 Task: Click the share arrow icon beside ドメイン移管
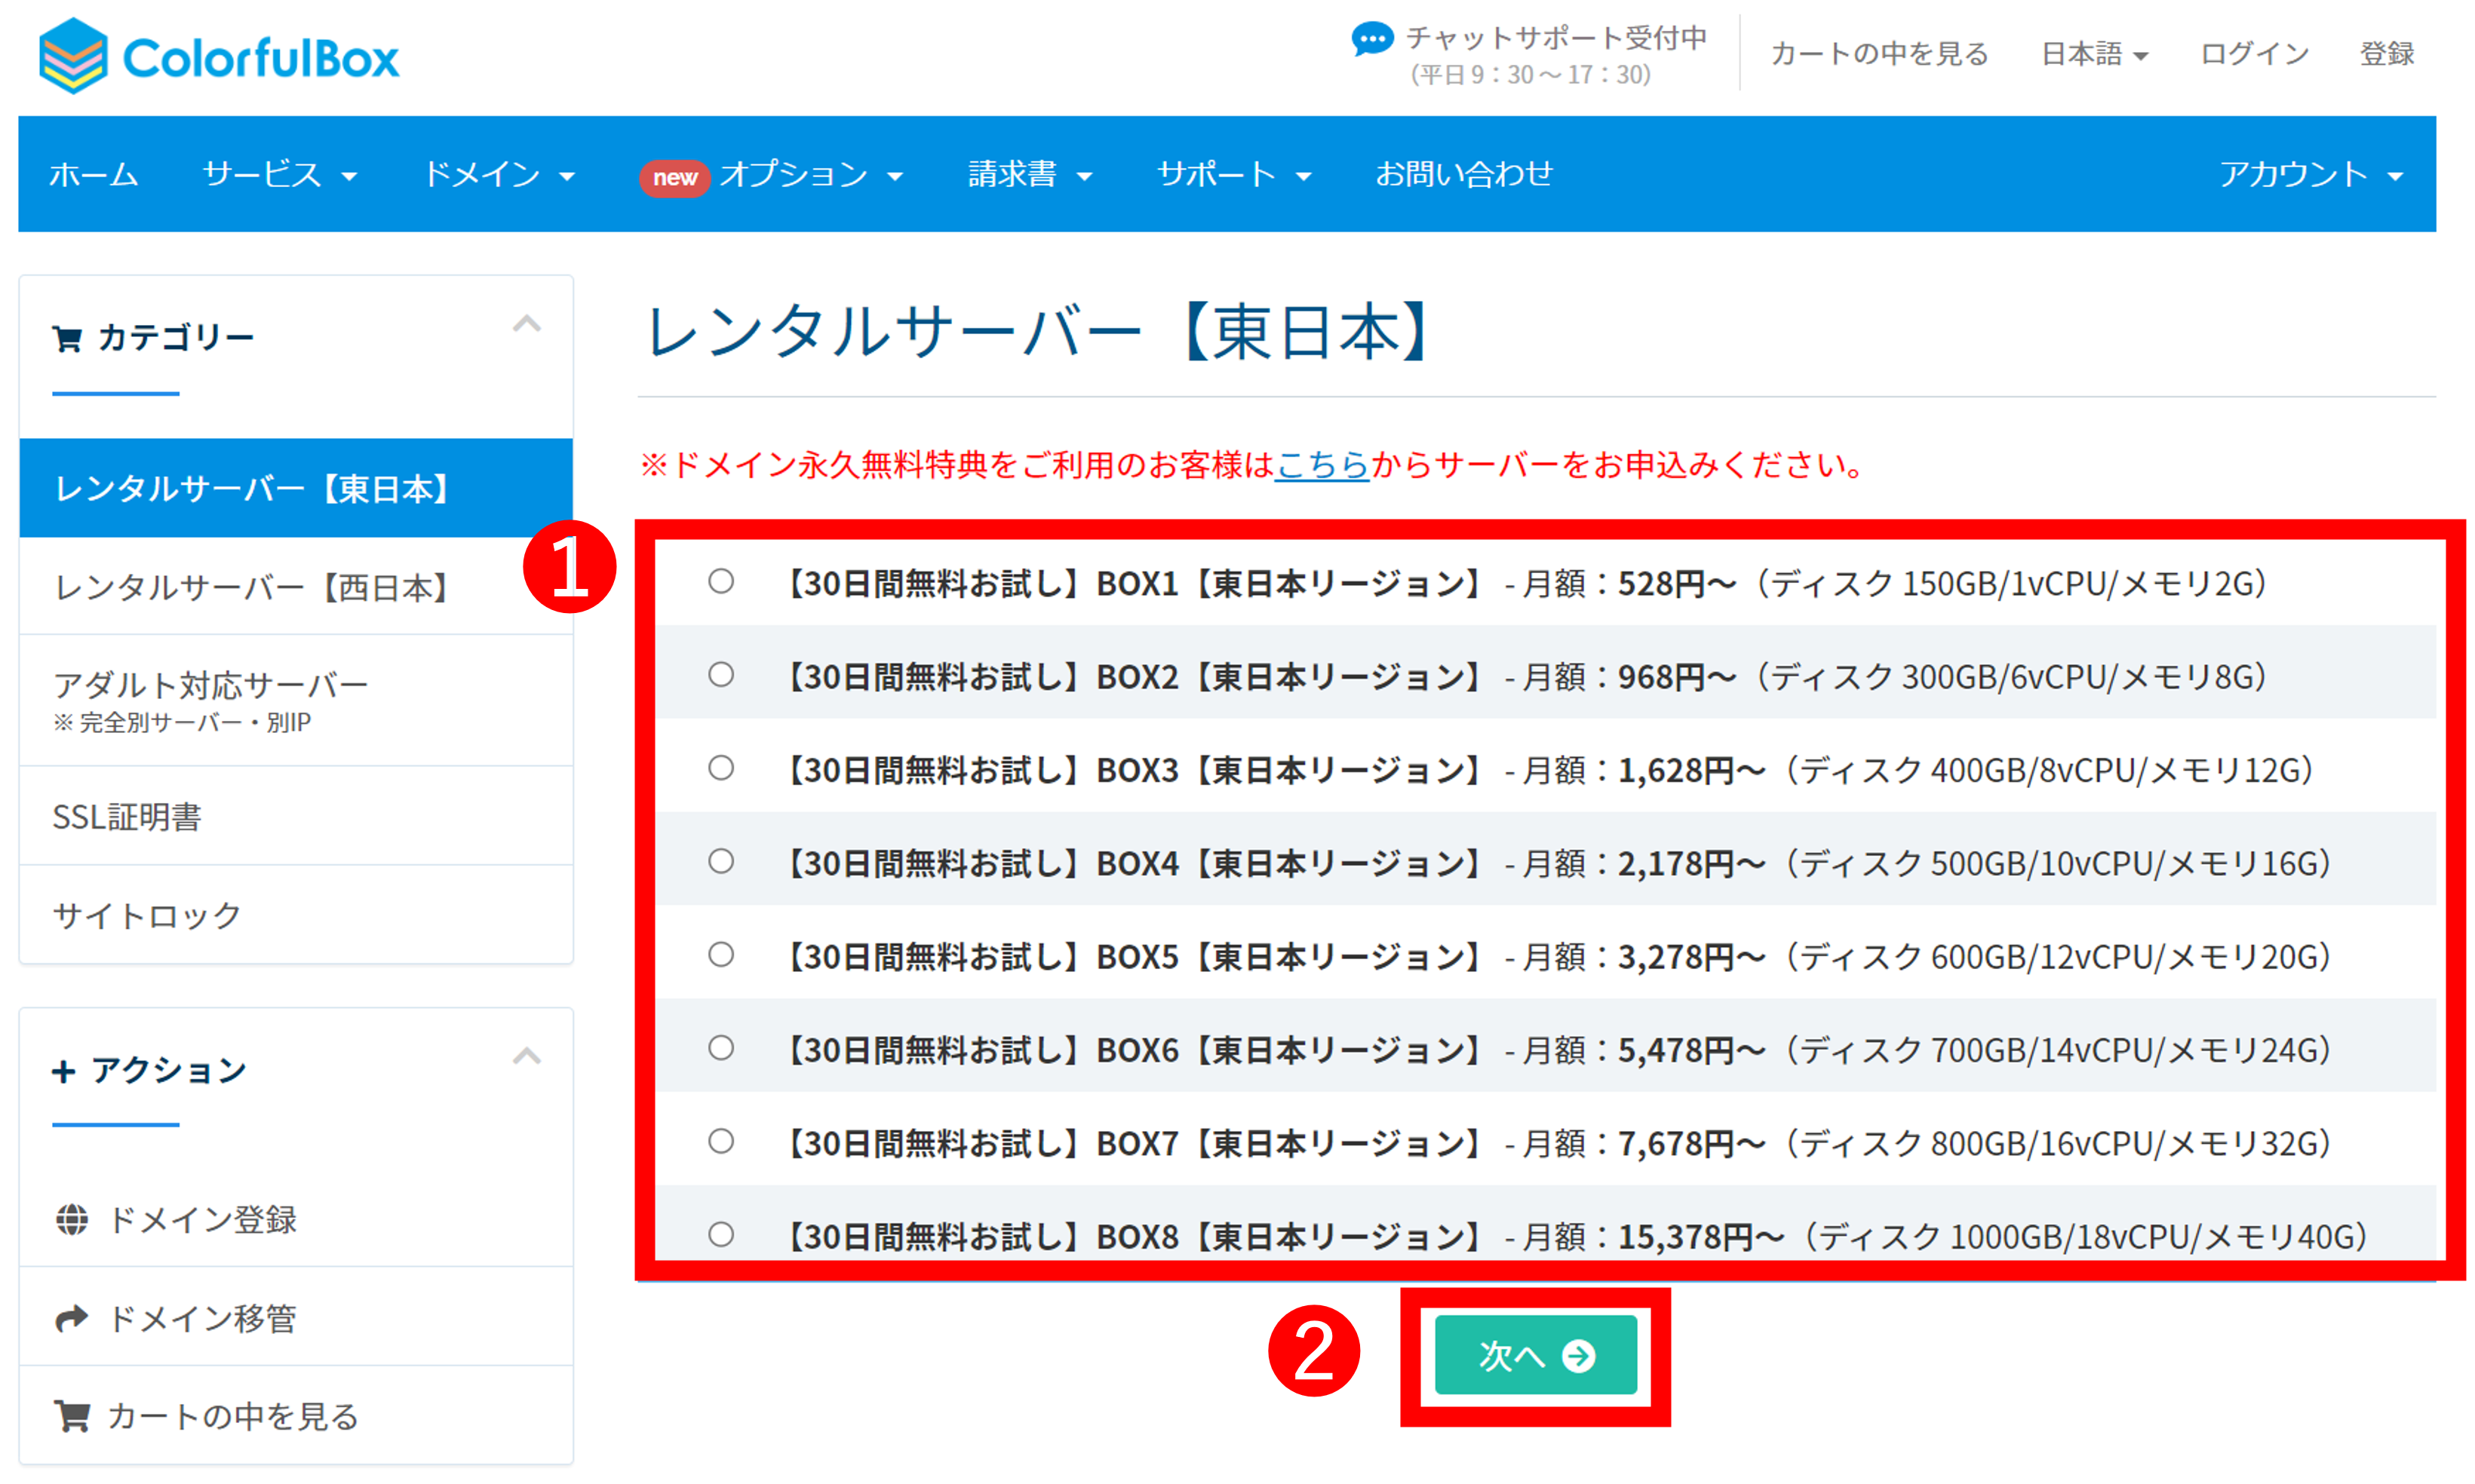(72, 1318)
